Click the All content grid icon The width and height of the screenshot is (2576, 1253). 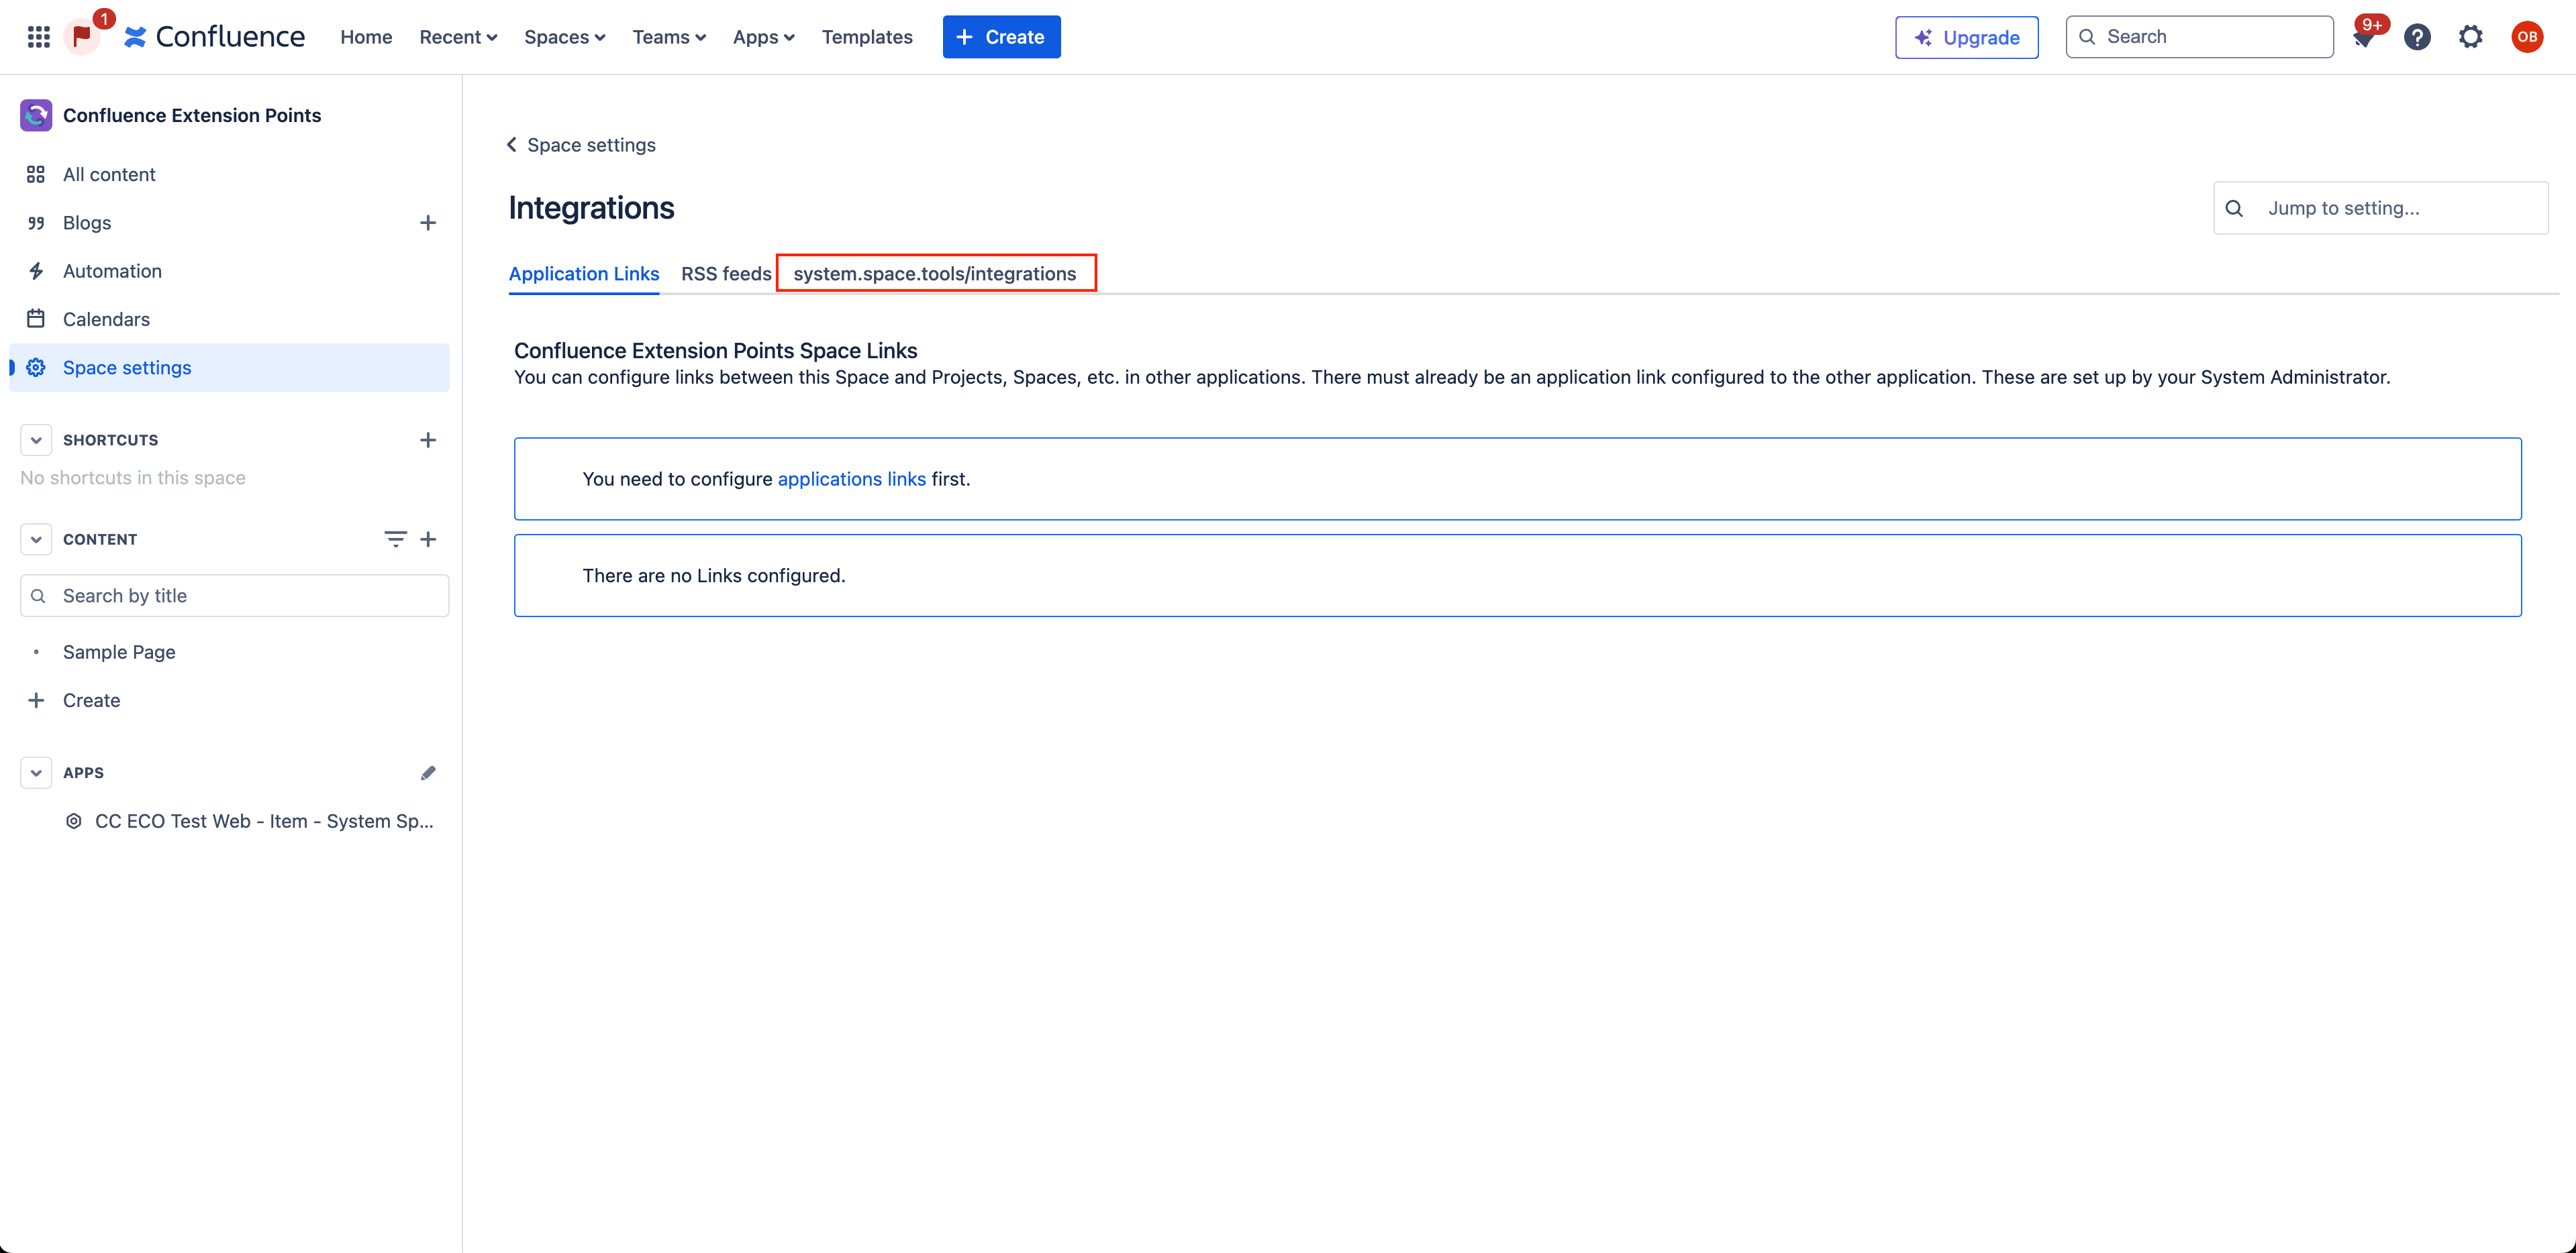(x=36, y=174)
